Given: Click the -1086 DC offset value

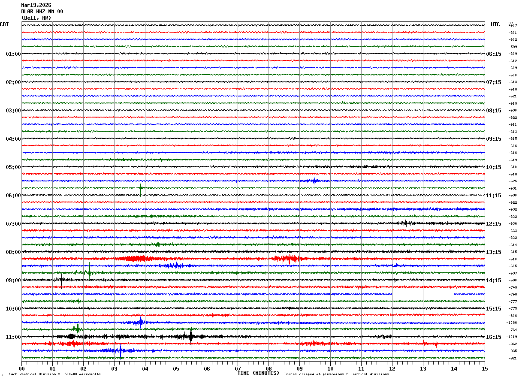Looking at the screenshot, I should pyautogui.click(x=513, y=323).
